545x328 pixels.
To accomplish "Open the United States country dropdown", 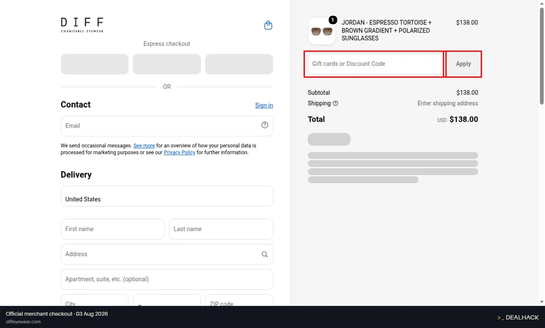I will click(167, 196).
